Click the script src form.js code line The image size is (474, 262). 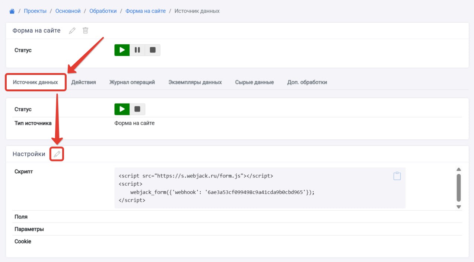[196, 176]
